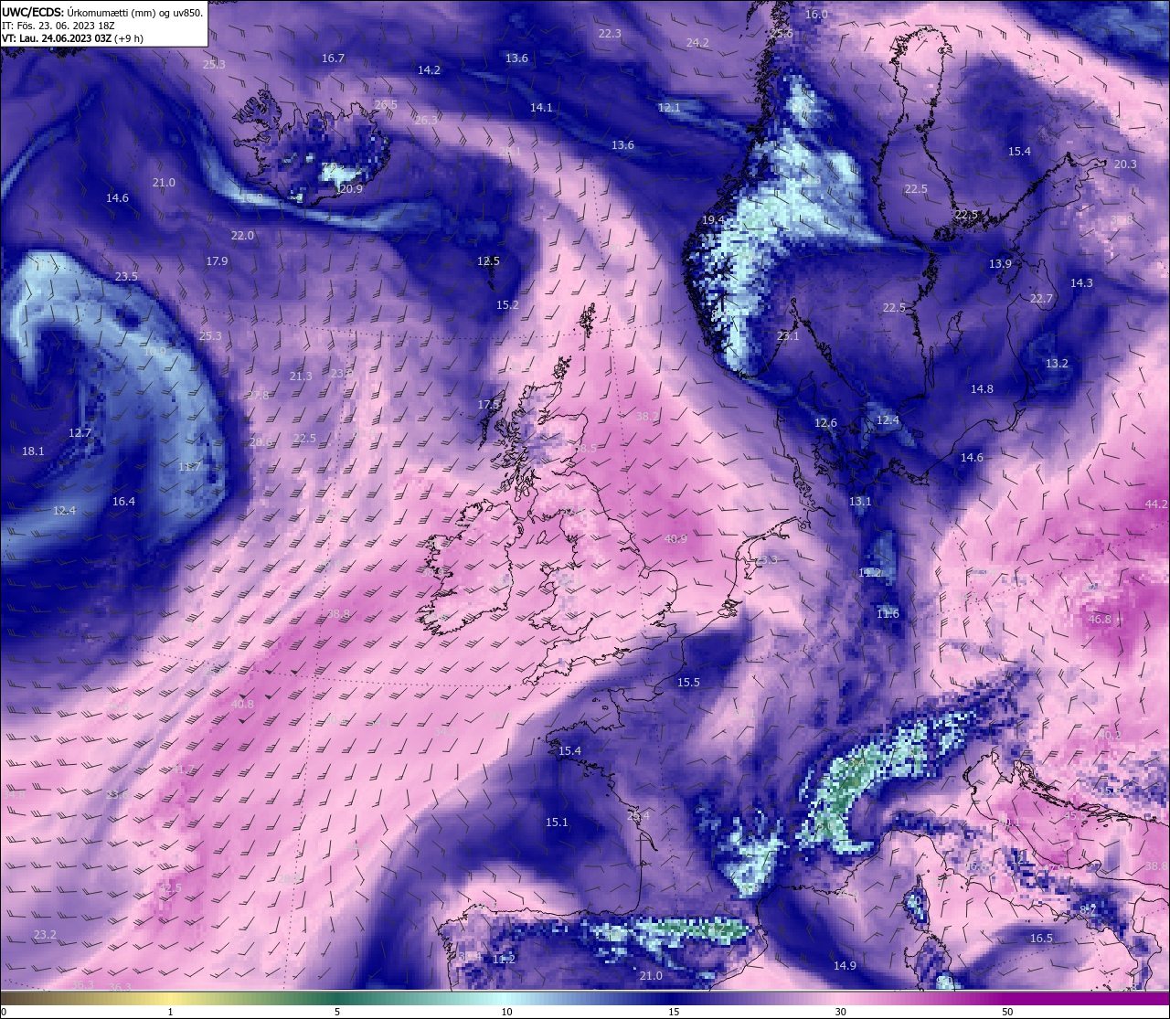Click the 21.3 value on the map

[x=301, y=377]
